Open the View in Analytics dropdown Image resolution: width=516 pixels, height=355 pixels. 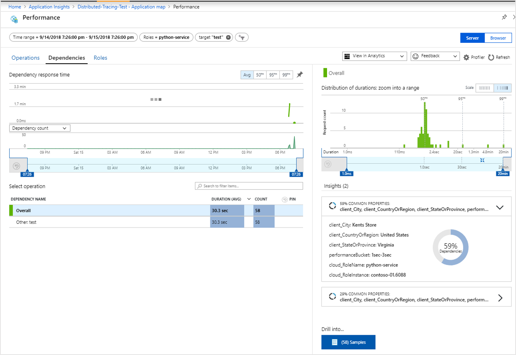[374, 56]
